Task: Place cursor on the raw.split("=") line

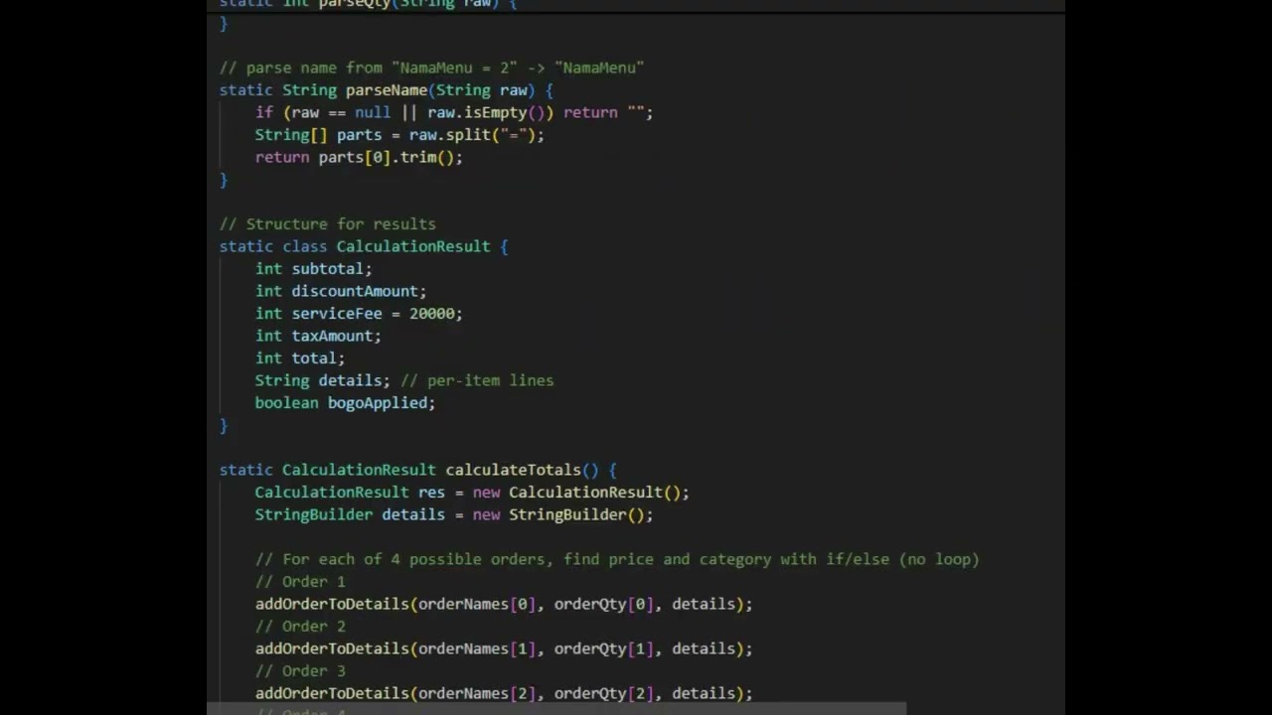Action: [x=399, y=135]
